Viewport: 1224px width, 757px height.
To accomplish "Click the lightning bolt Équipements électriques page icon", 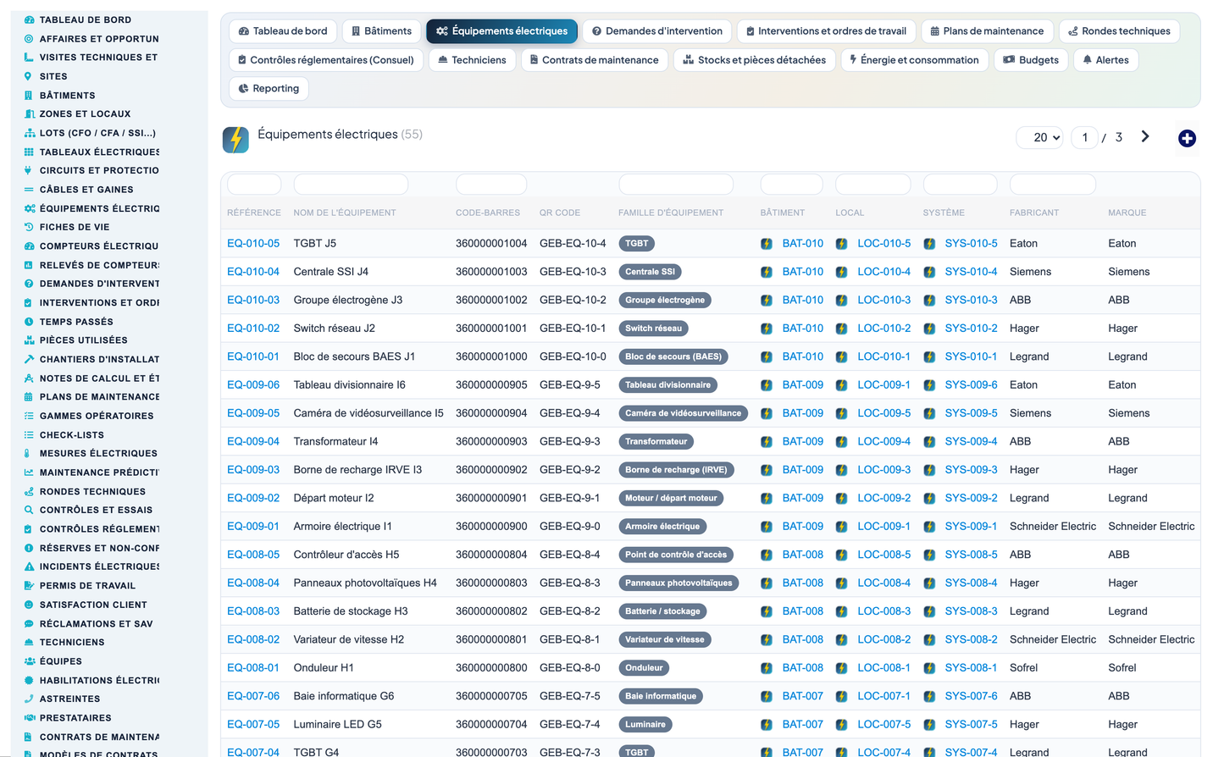I will click(x=235, y=140).
